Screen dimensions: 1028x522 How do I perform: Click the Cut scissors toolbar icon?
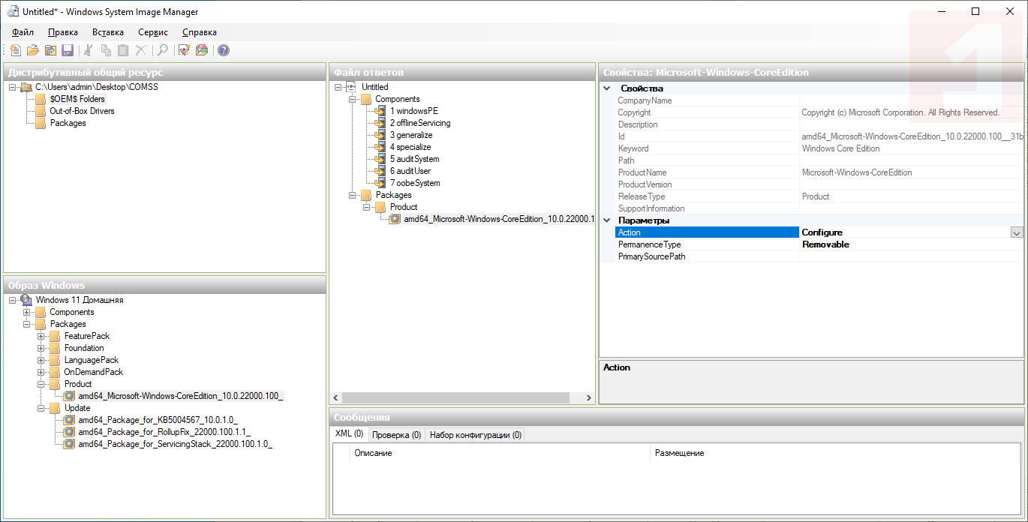[89, 50]
